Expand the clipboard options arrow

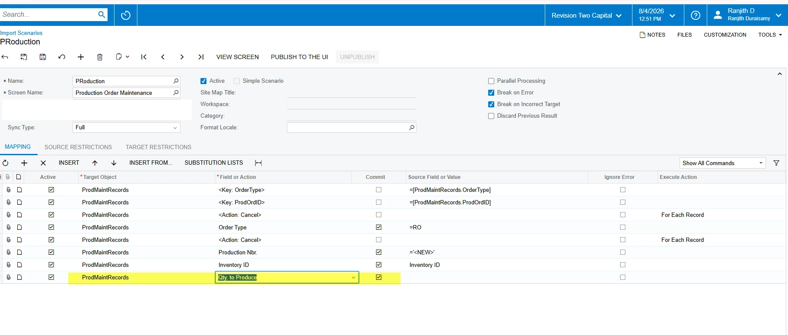[127, 57]
